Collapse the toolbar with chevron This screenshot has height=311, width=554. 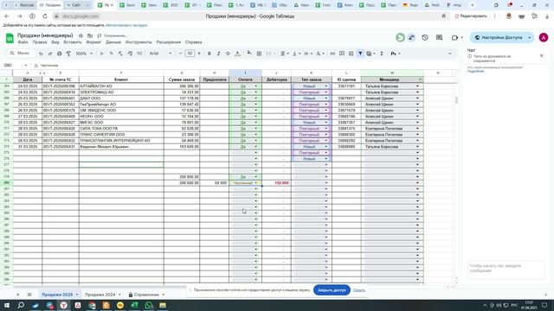pyautogui.click(x=450, y=54)
